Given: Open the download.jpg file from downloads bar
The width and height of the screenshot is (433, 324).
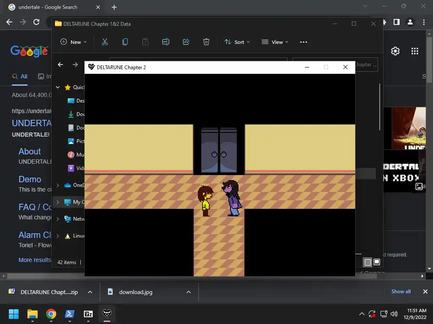Looking at the screenshot, I should point(136,292).
